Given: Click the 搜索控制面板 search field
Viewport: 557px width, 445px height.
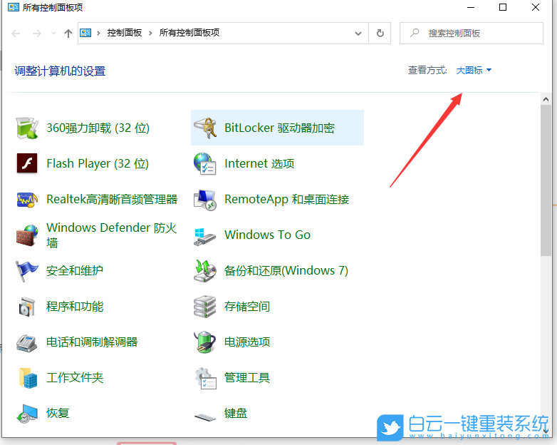Looking at the screenshot, I should 472,33.
